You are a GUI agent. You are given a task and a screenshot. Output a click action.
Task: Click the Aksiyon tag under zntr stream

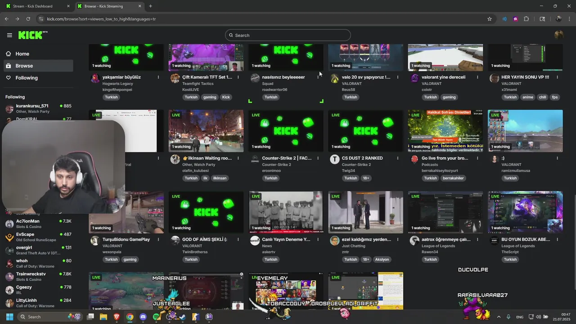(382, 259)
